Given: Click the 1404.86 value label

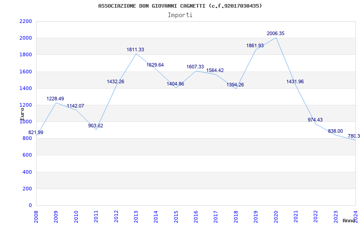Looking at the screenshot, I should [175, 84].
